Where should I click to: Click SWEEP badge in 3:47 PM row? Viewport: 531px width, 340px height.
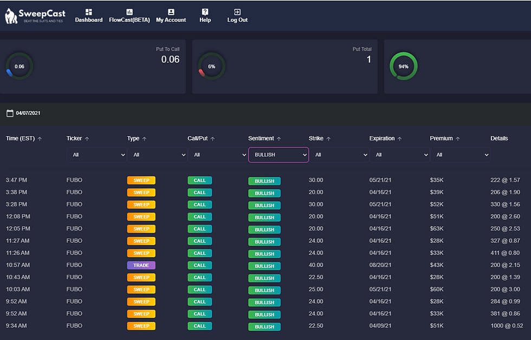141,180
